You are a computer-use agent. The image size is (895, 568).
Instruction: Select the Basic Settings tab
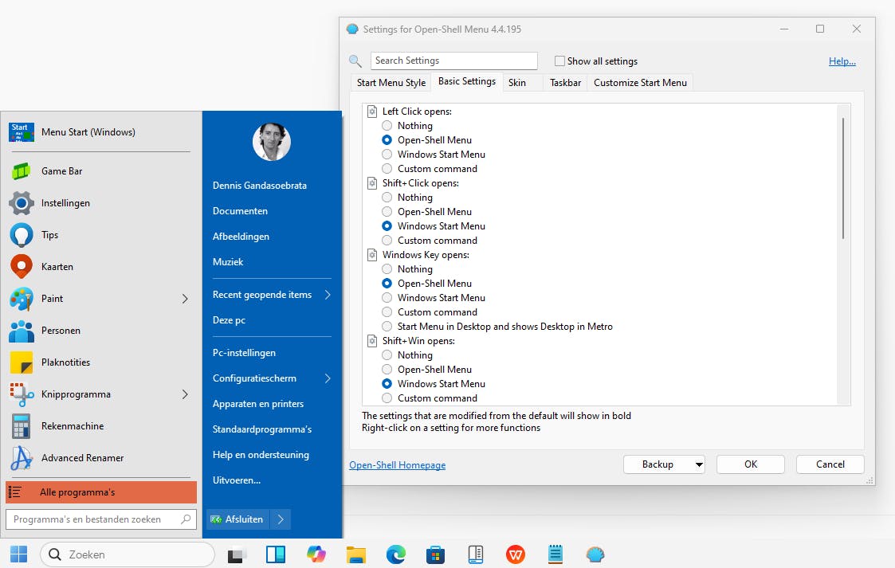466,81
